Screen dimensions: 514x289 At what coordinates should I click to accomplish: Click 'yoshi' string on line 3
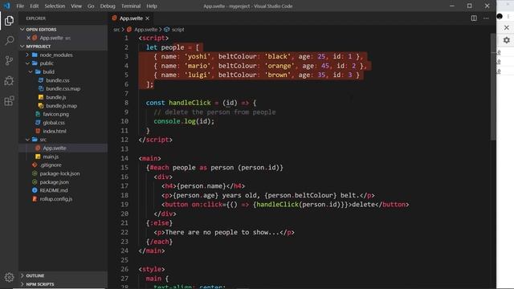coord(197,57)
